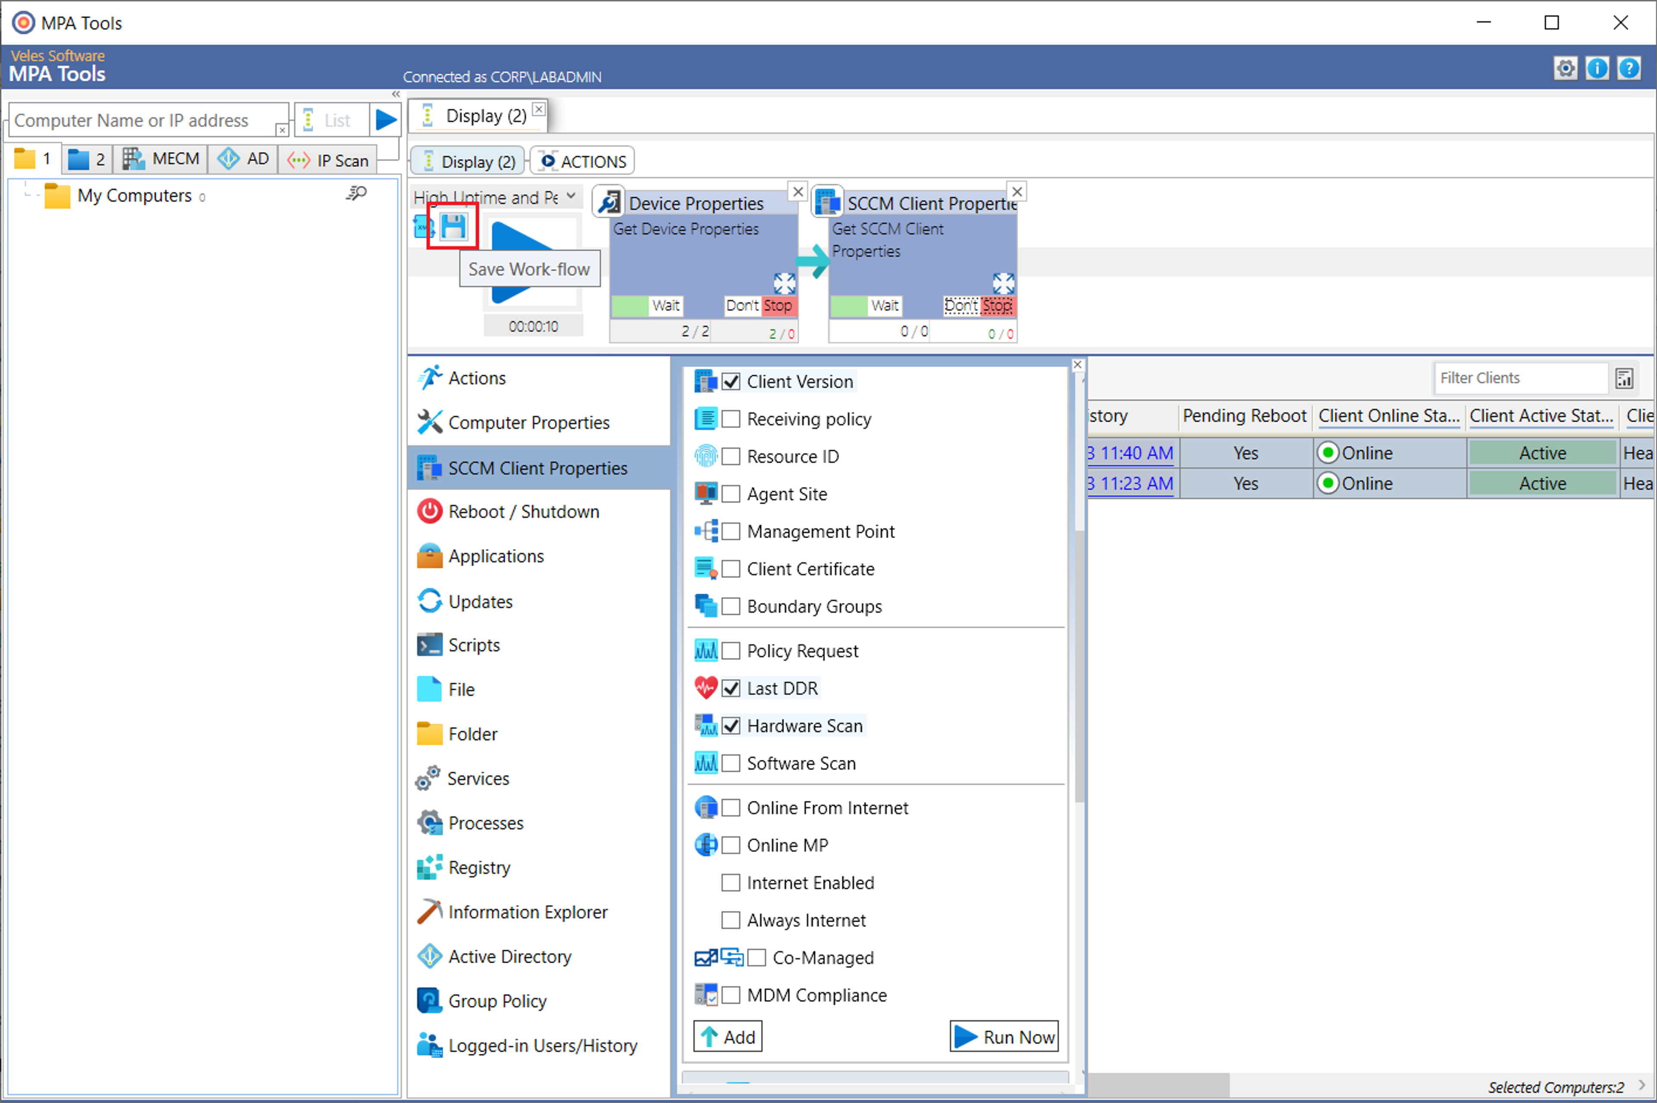Screen dimensions: 1657x1103
Task: Open Information Explorer category
Action: click(x=539, y=912)
